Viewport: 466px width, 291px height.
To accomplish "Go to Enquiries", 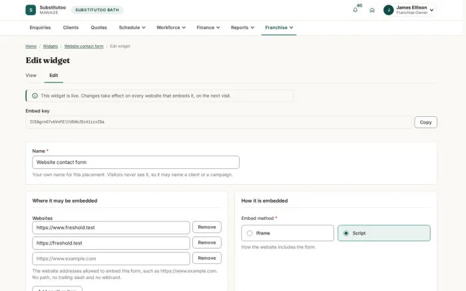I will 40,28.
